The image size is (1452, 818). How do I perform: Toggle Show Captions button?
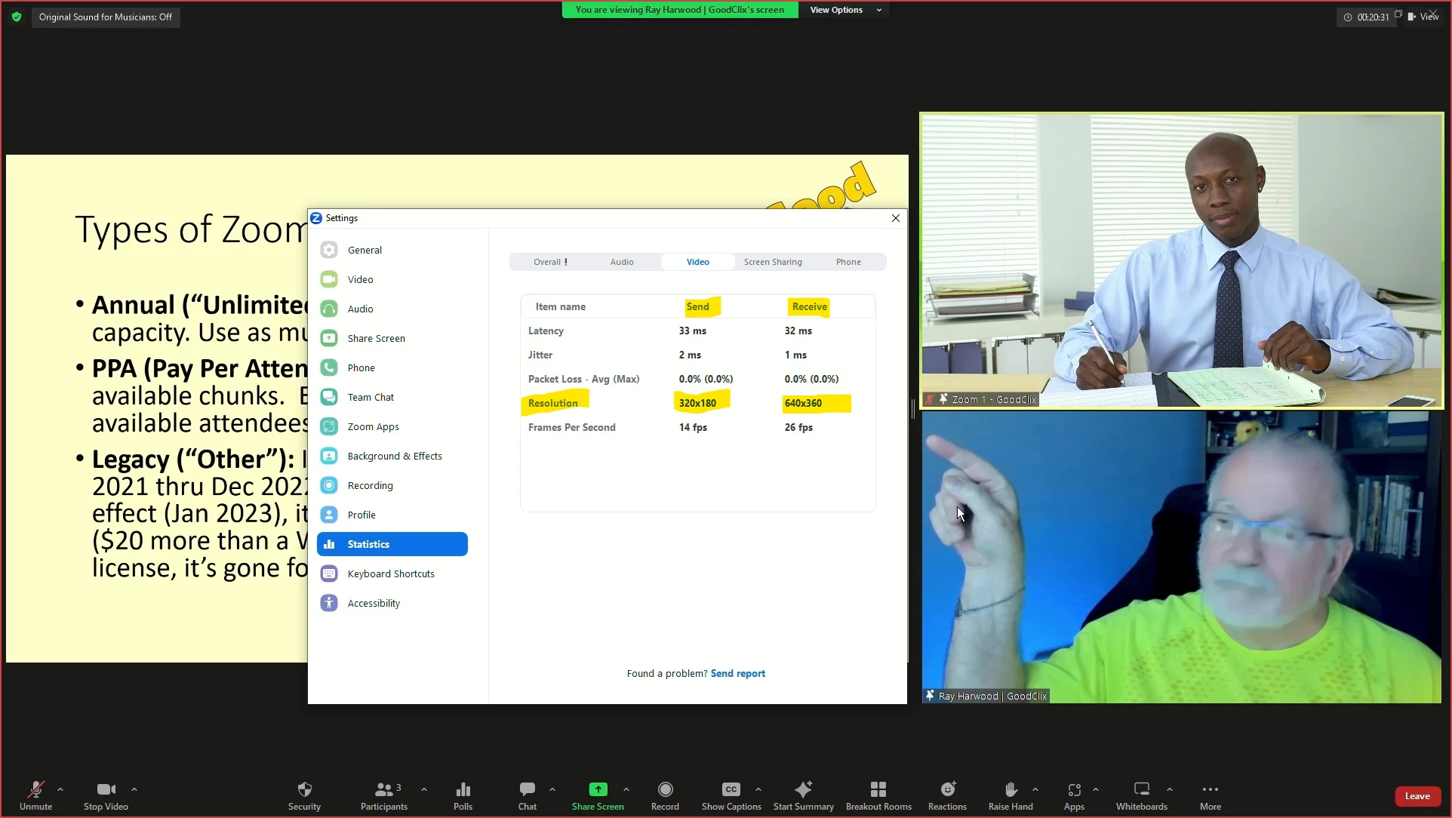(x=731, y=789)
